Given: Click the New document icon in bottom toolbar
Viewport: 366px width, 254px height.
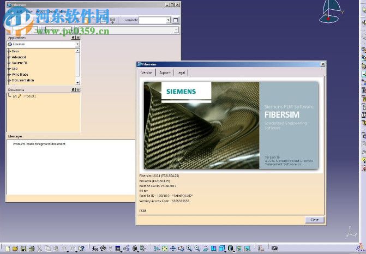Looking at the screenshot, I should point(7,249).
